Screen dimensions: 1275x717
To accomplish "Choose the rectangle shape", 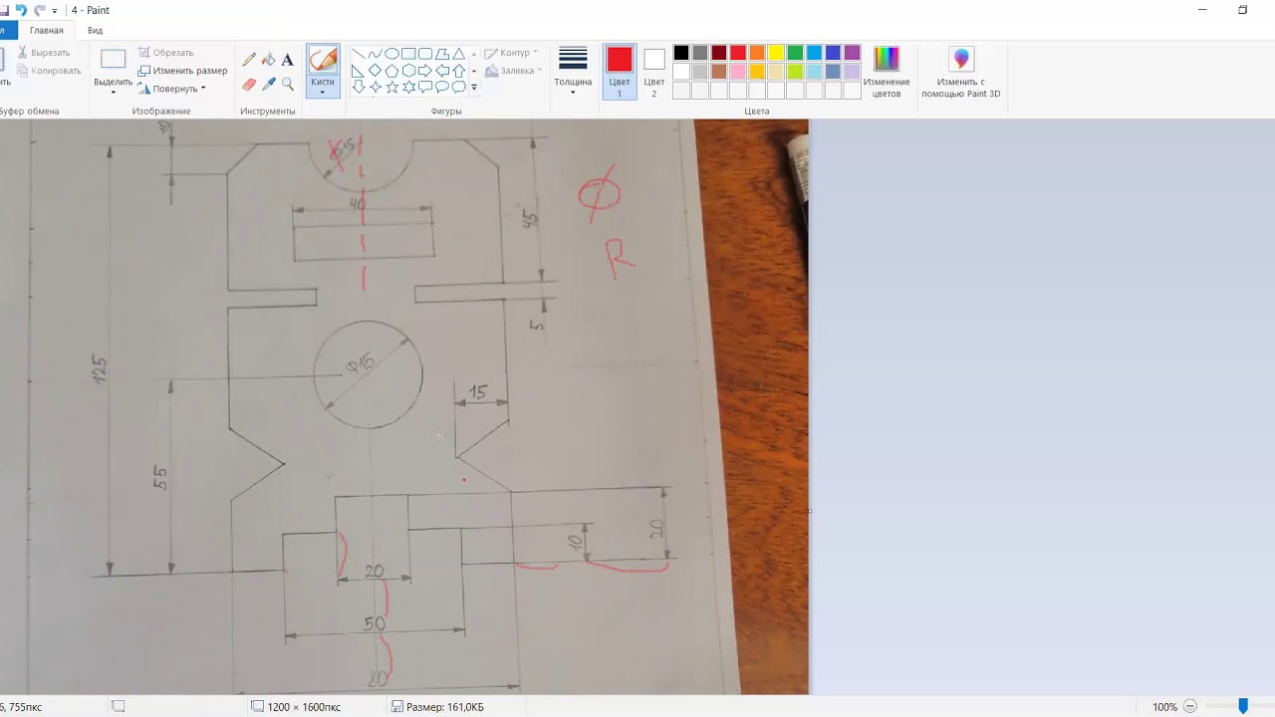I will coord(408,54).
